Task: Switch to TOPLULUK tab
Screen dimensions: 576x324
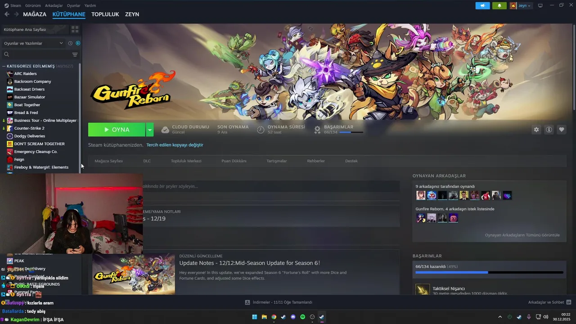Action: tap(105, 14)
